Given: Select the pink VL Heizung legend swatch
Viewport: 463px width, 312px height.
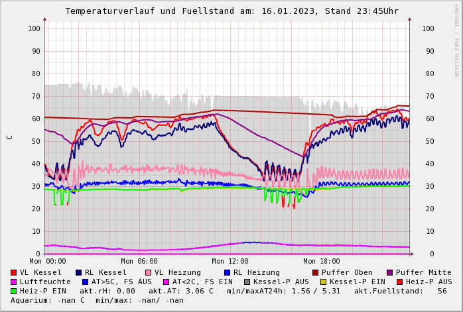Looking at the screenshot, I should 149,273.
